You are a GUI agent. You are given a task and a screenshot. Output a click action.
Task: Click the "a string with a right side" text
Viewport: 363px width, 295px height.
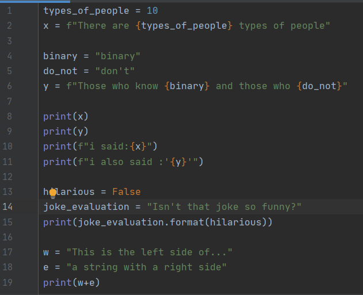pos(146,267)
